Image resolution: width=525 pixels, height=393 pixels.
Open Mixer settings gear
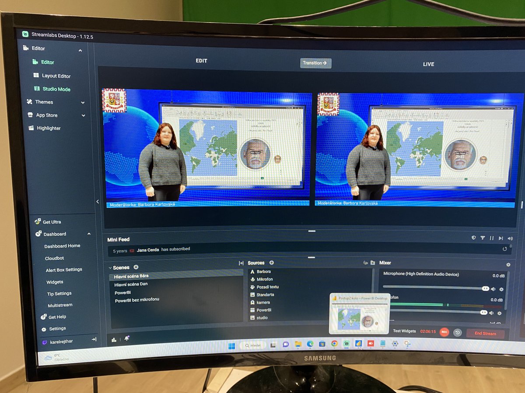508,265
